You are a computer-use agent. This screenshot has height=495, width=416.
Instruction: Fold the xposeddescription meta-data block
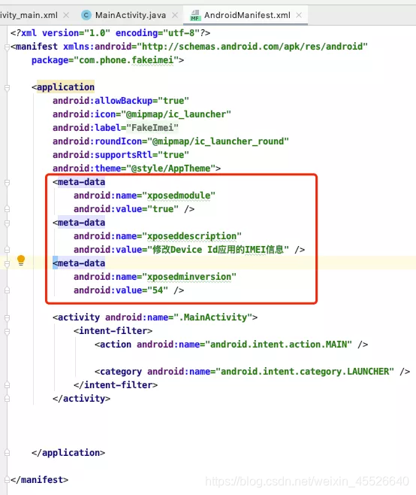(7, 223)
